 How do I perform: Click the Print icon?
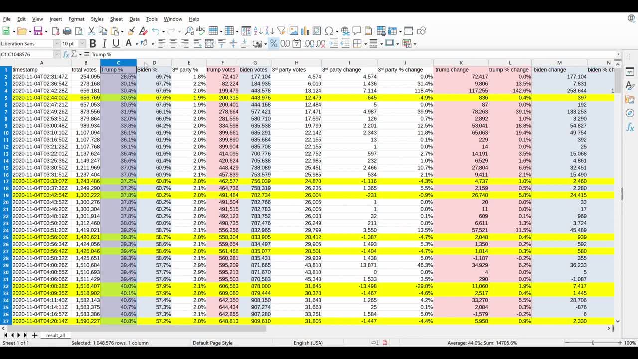[x=67, y=31]
